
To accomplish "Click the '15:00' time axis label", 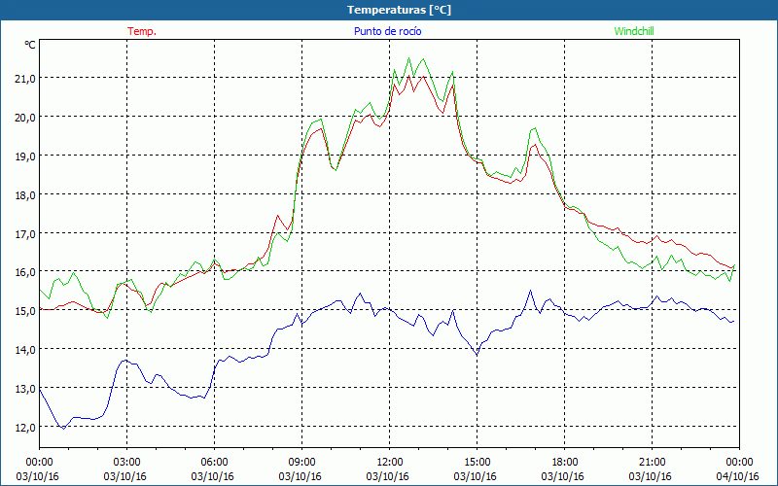I will tap(477, 463).
